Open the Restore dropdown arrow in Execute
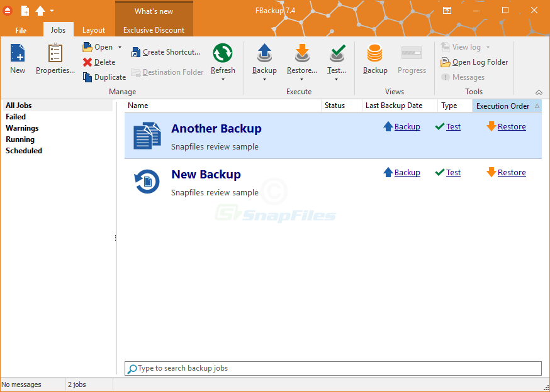The width and height of the screenshot is (550, 392). click(301, 80)
